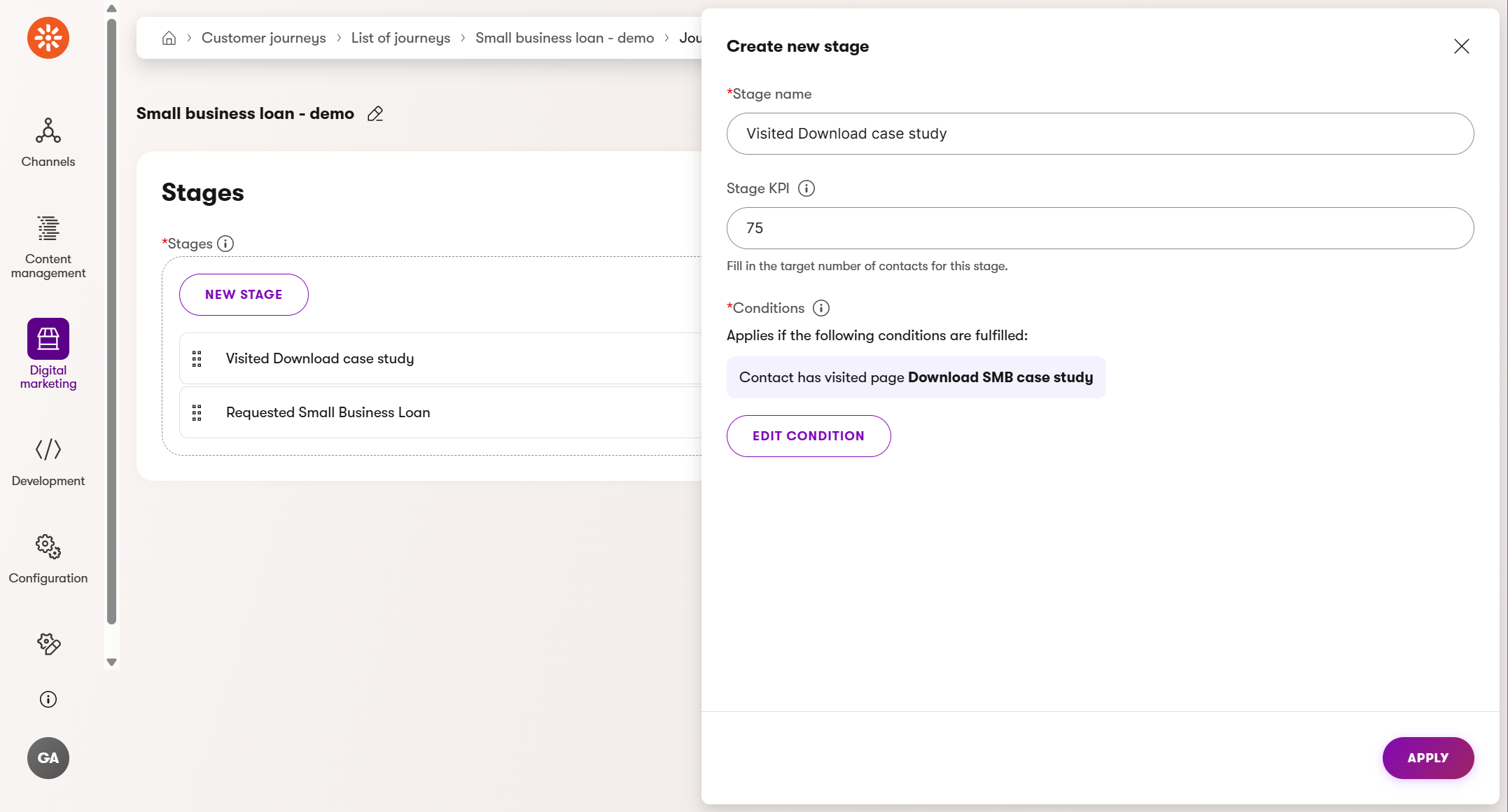Click the home breadcrumb icon
The height and width of the screenshot is (812, 1508).
click(169, 38)
